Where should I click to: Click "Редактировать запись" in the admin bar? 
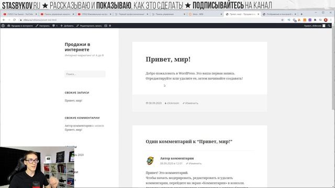(89, 26)
